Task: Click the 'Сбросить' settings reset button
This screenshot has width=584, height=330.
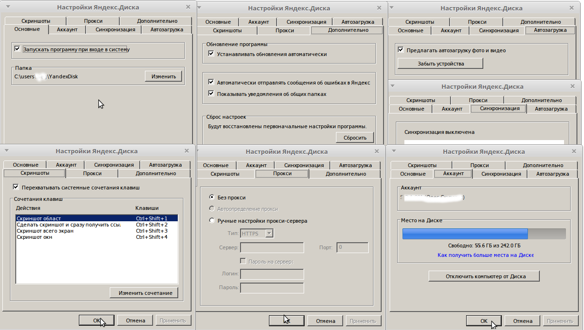Action: 355,138
